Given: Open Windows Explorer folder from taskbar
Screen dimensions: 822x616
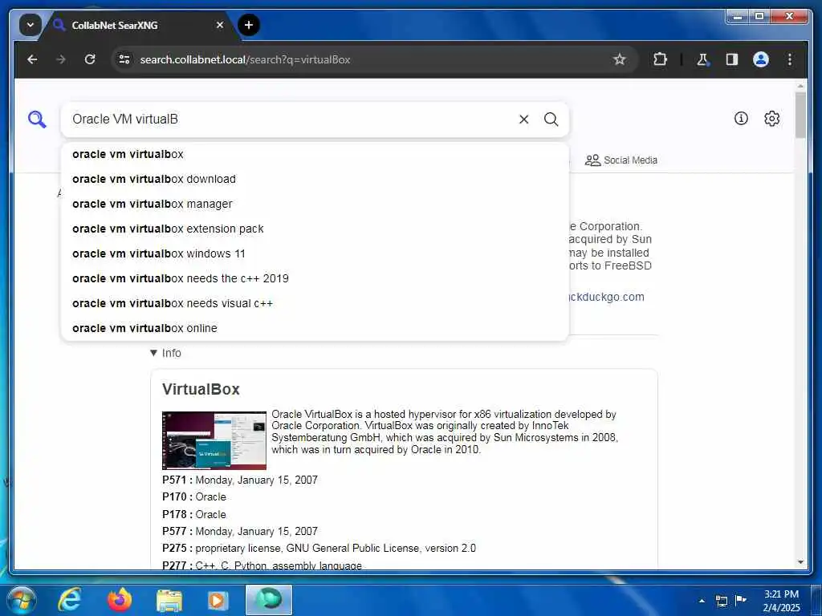Looking at the screenshot, I should 169,600.
